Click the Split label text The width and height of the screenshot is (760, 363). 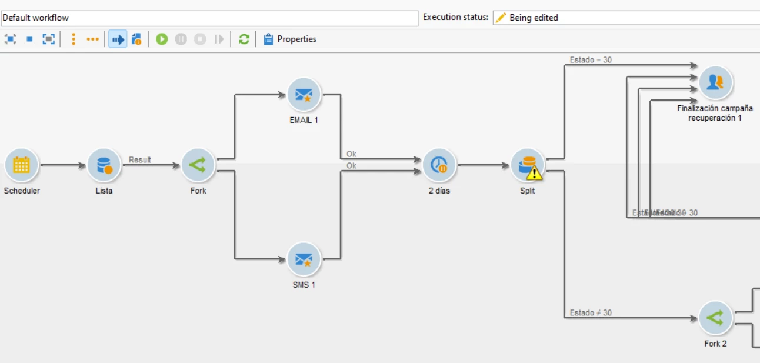528,191
